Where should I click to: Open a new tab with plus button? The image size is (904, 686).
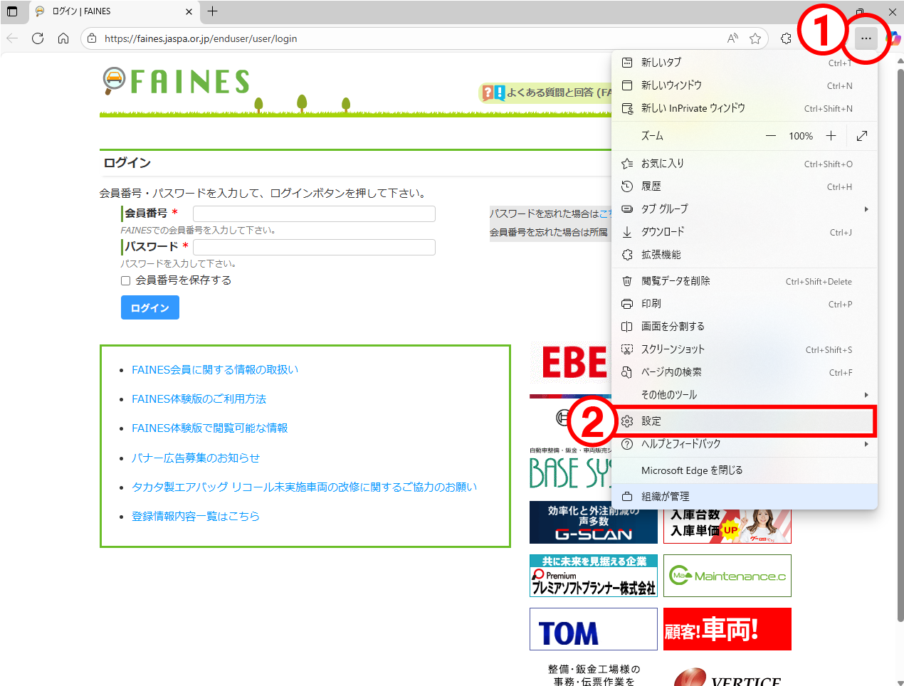pos(212,11)
